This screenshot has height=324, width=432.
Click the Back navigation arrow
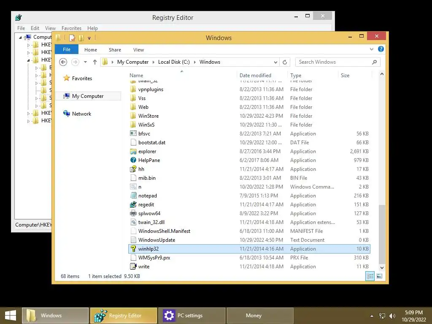click(63, 62)
